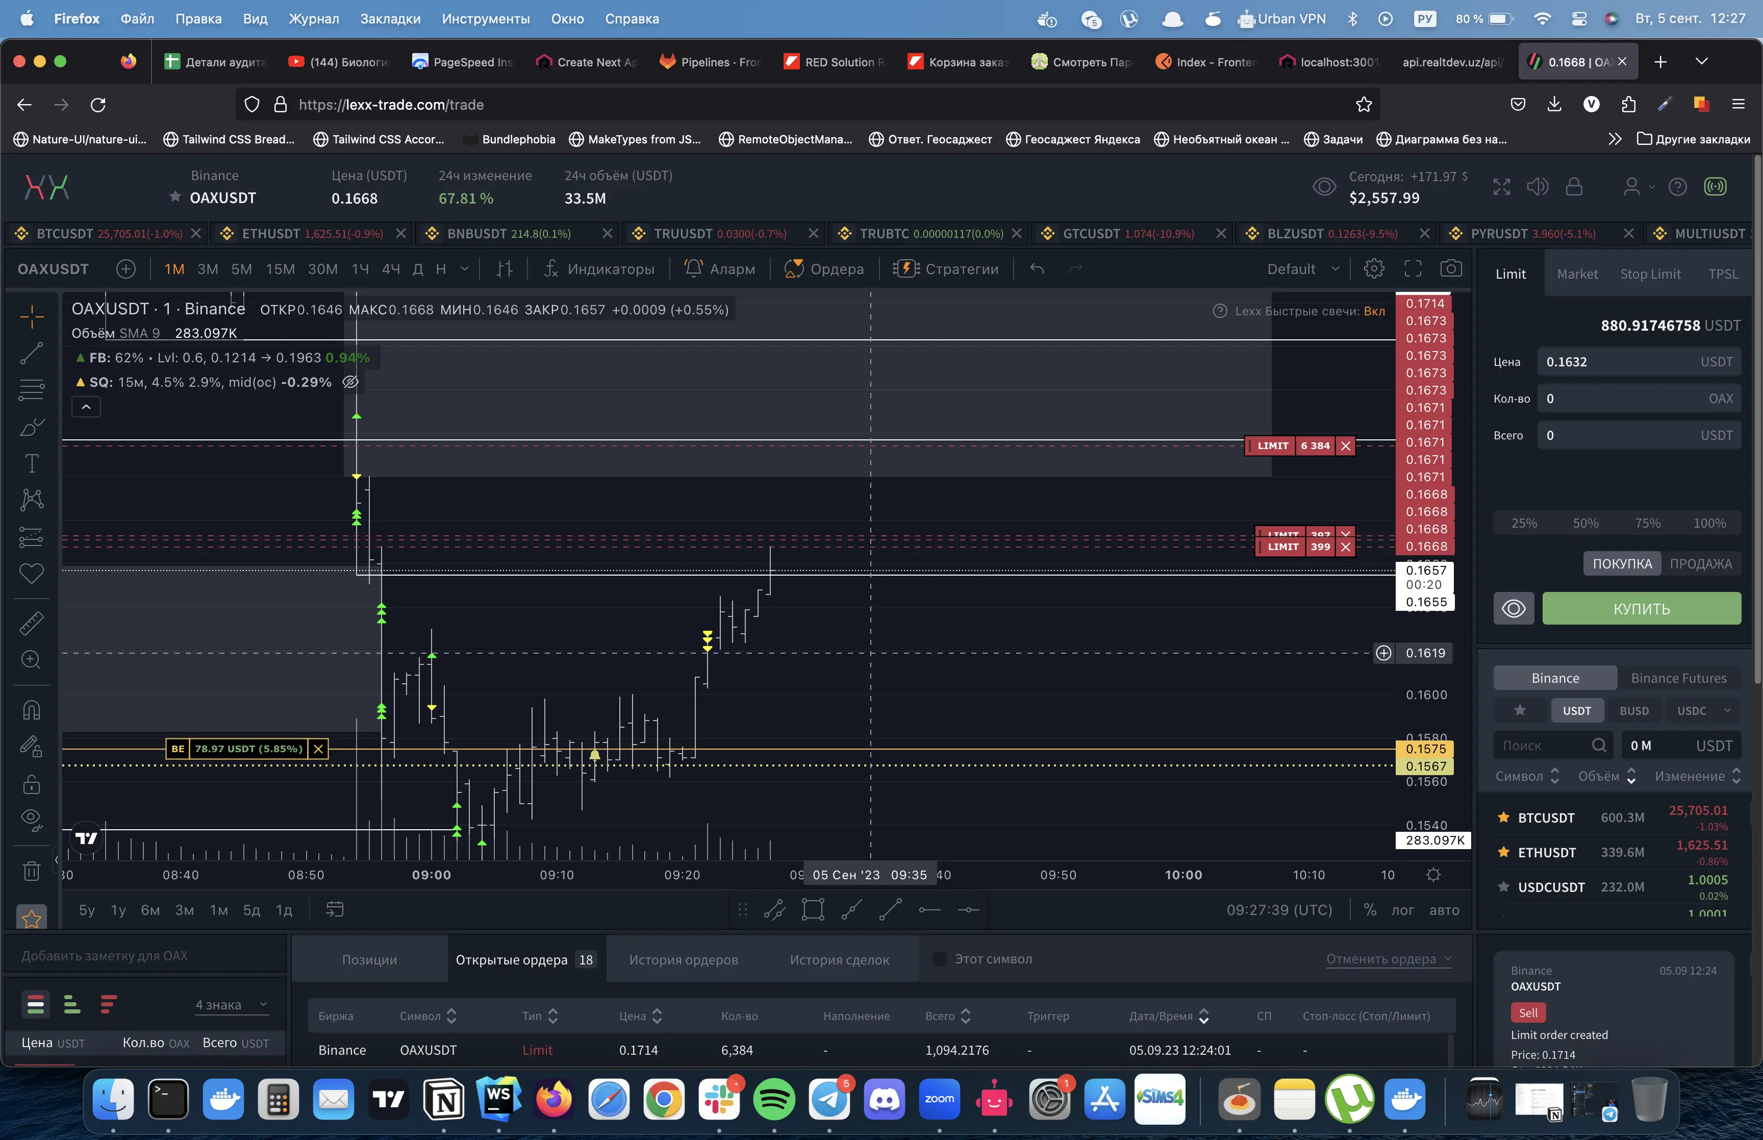
Task: Open 'Отменить ордера' dropdown
Action: pos(1389,959)
